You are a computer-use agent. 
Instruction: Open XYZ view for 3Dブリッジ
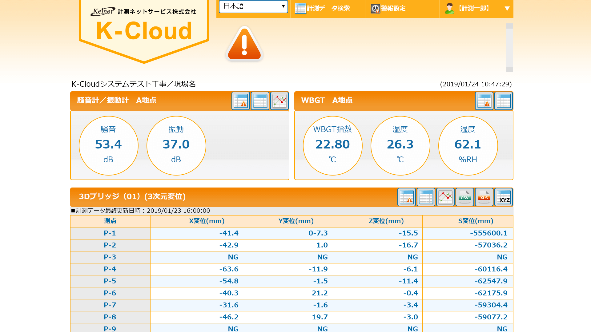[x=504, y=197]
